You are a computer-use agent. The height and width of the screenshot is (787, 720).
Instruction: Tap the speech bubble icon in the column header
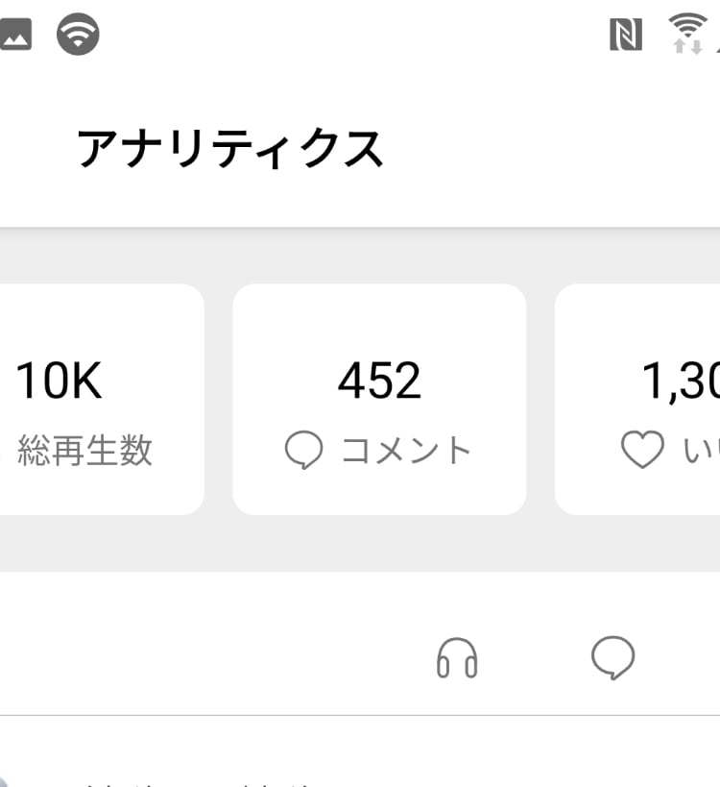coord(612,658)
